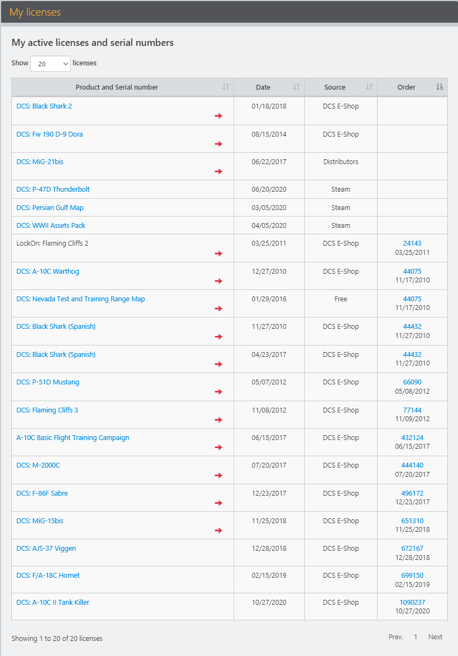
Task: Click red arrow under Fw 190 D-9 Dora
Action: (218, 144)
